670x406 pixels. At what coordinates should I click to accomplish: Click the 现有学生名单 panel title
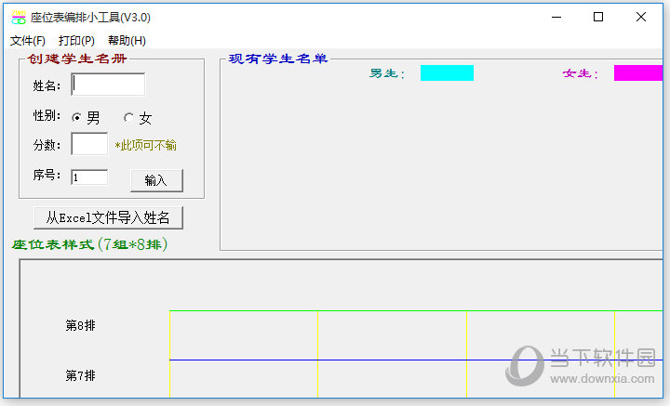click(x=278, y=59)
